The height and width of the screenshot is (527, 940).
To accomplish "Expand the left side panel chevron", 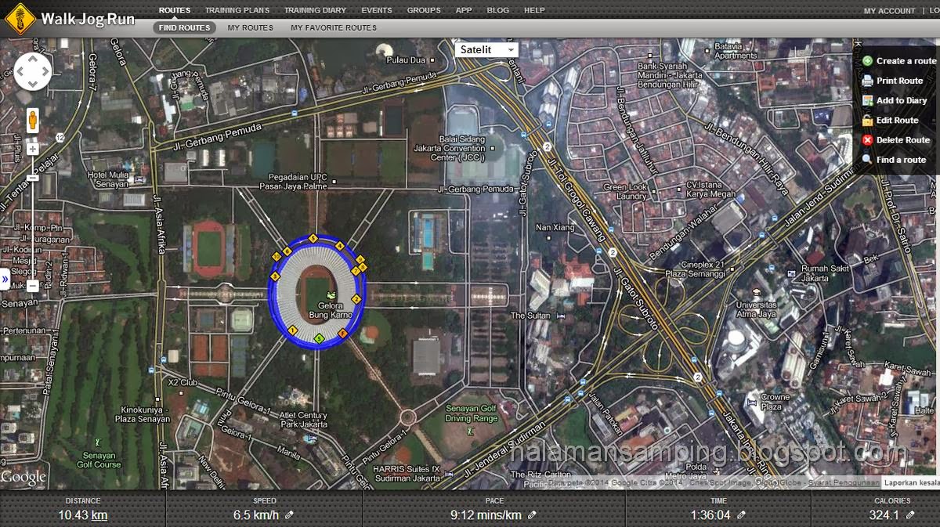I will [x=4, y=278].
